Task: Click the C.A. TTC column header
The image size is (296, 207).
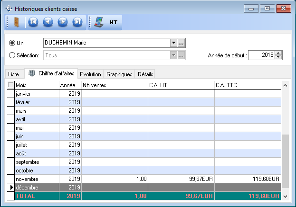Action: coord(248,85)
